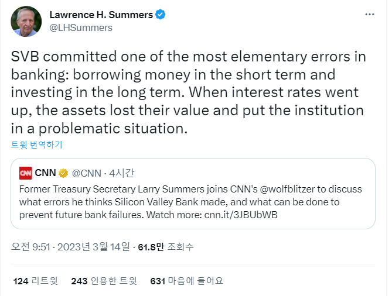The width and height of the screenshot is (392, 296).
Task: Open the @LHSummers handle link
Action: 81,27
